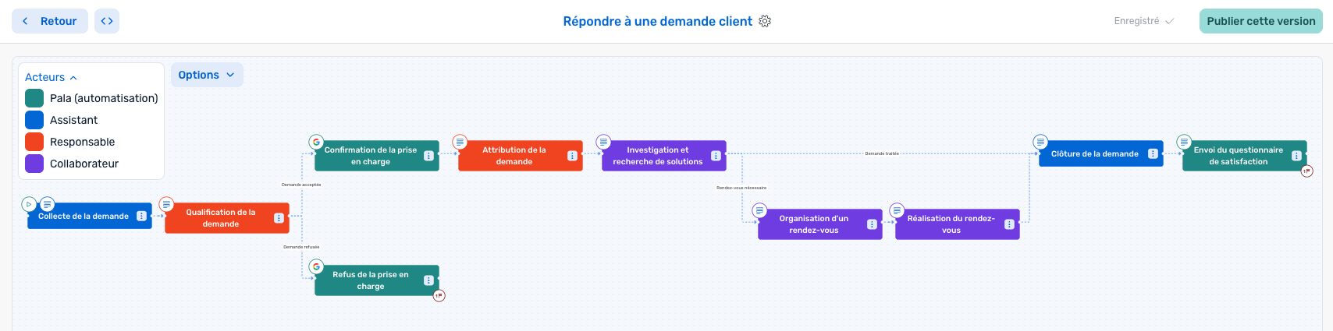Click the Publier cette version button
This screenshot has height=331, width=1333.
pos(1260,21)
